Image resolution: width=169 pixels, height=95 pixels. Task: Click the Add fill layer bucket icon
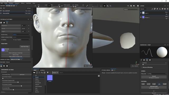pyautogui.click(x=160, y=9)
